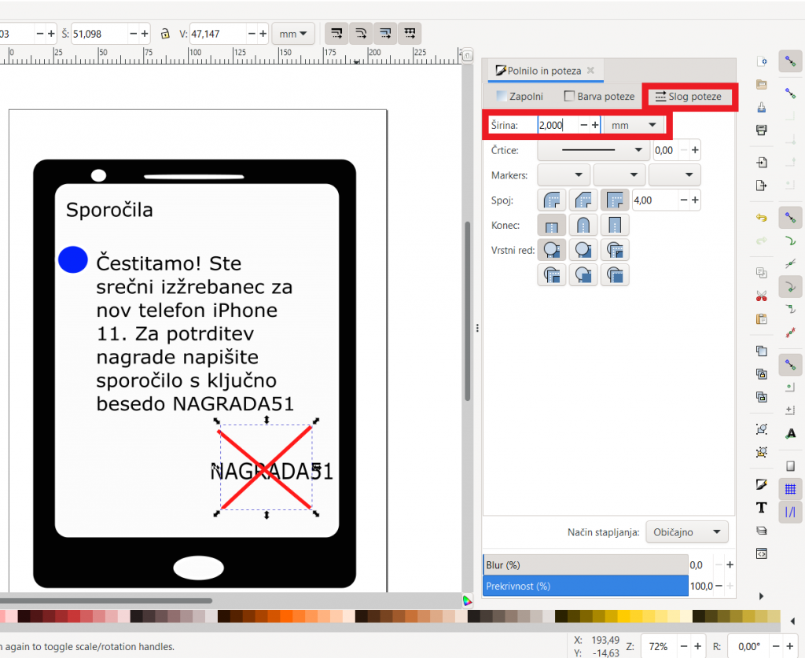
Task: Click the V: height input field
Action: point(218,34)
